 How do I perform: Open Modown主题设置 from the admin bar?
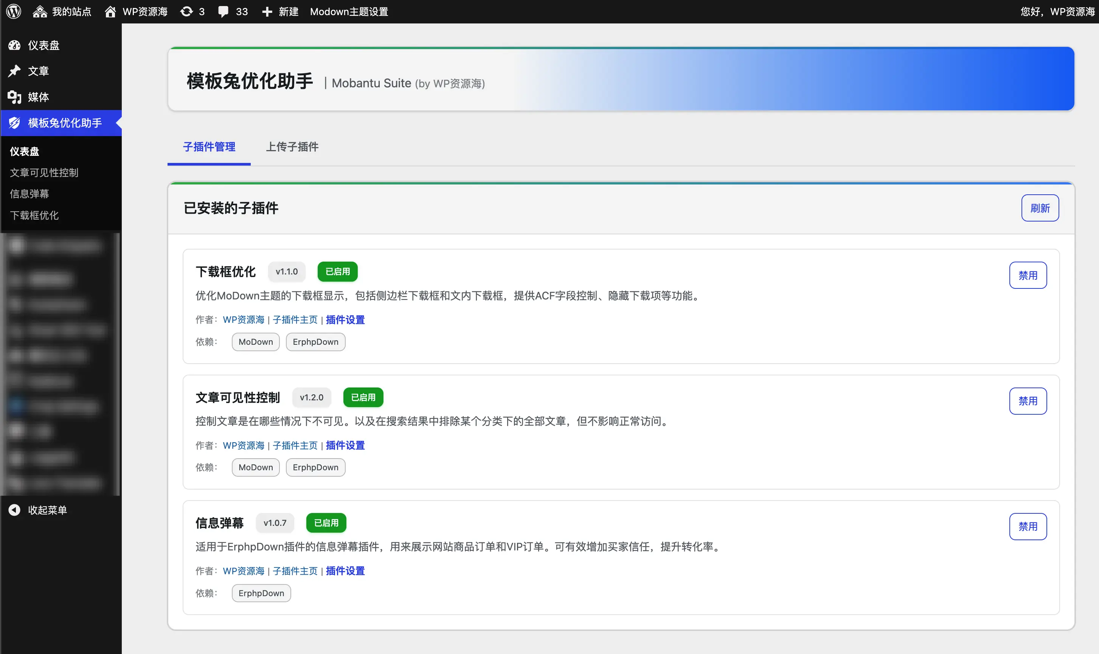point(348,11)
